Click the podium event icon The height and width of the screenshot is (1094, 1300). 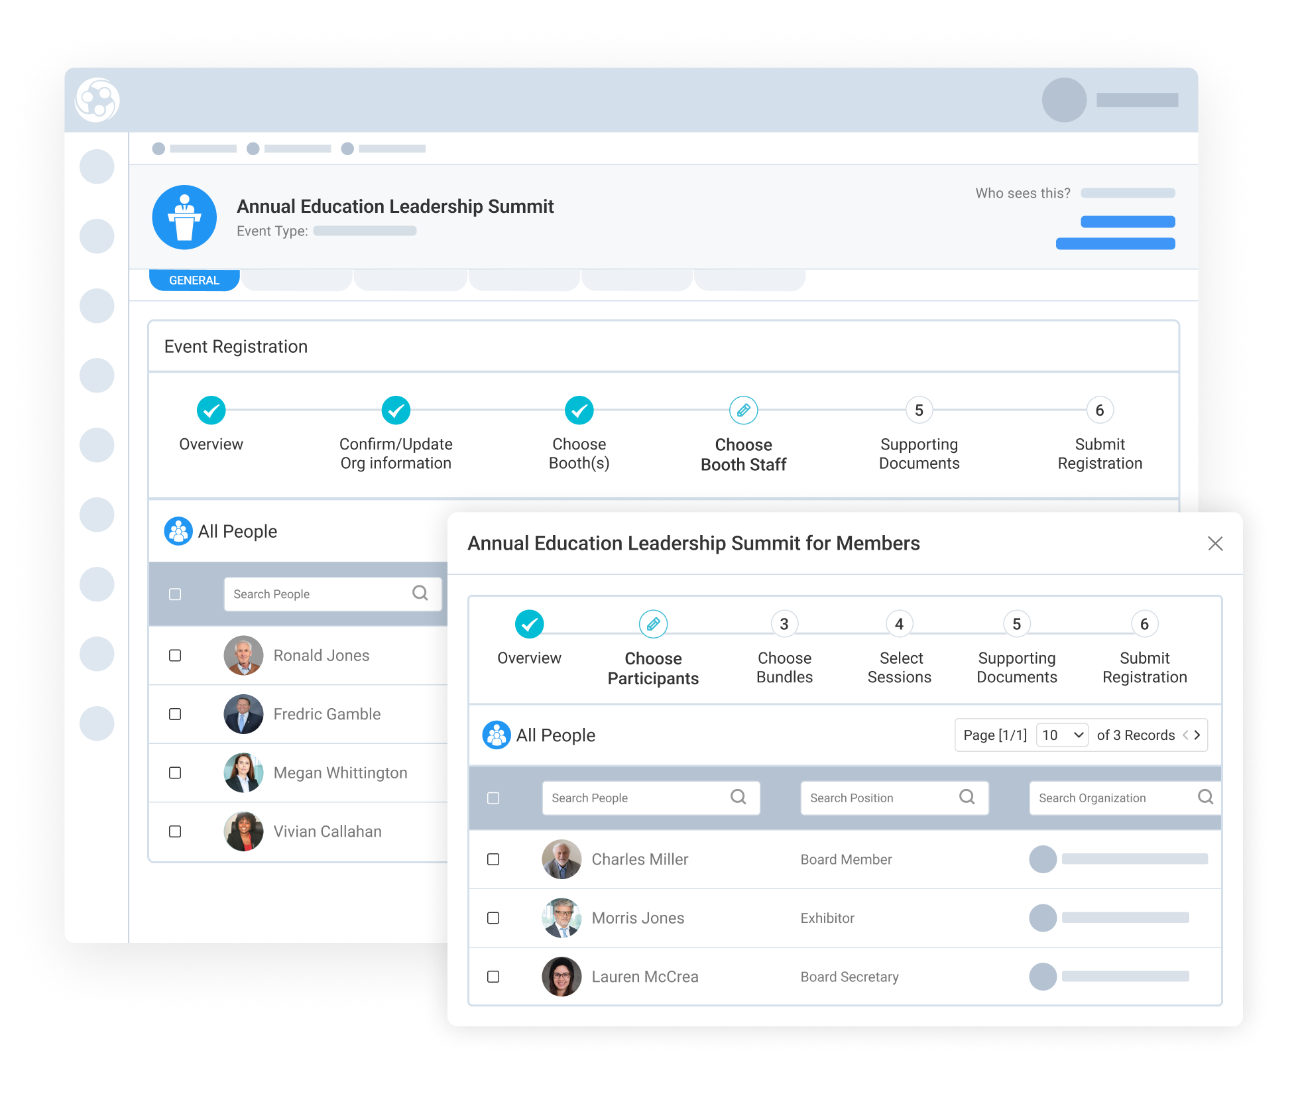184,217
